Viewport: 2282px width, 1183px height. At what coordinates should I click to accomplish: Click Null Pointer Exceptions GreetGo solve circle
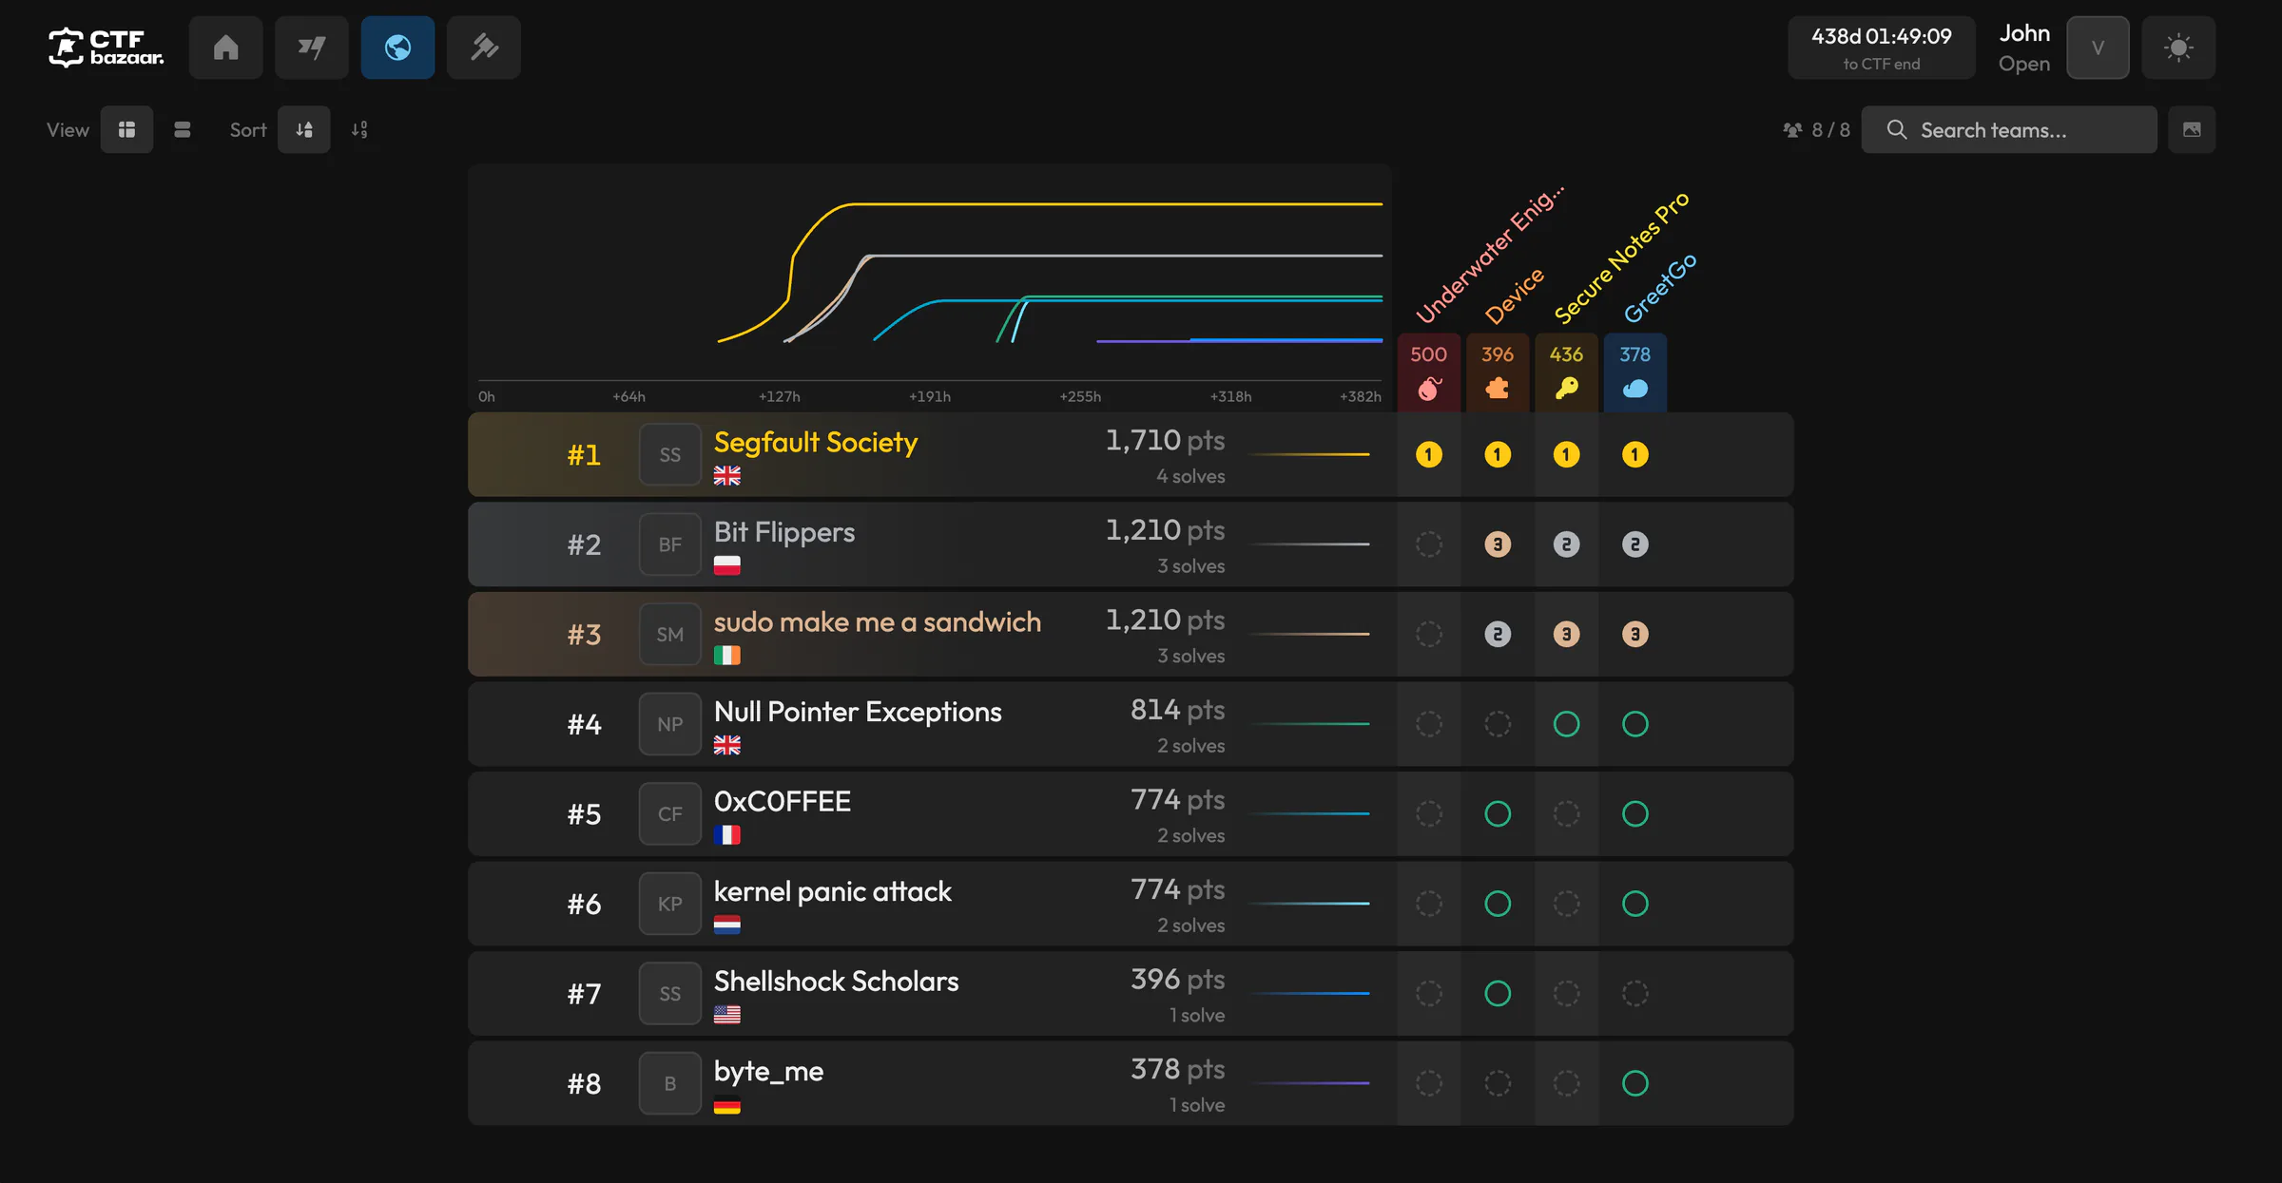click(x=1635, y=724)
